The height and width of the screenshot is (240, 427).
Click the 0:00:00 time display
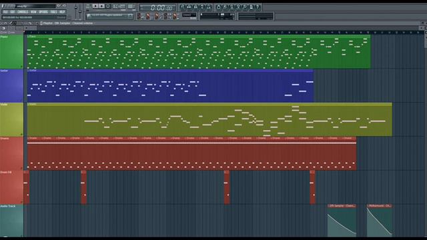[157, 7]
